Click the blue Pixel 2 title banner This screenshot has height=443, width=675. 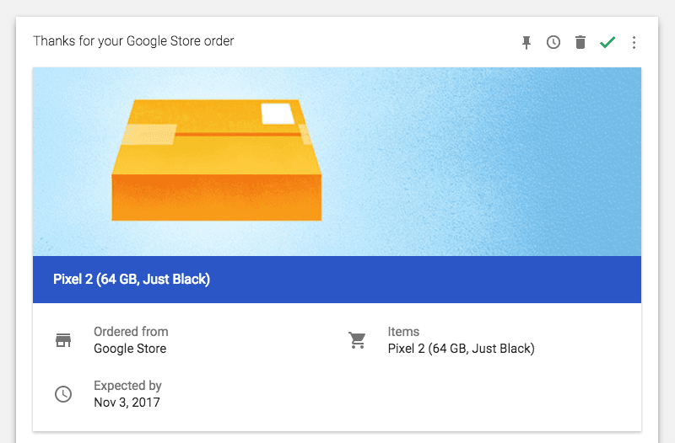[x=337, y=280]
